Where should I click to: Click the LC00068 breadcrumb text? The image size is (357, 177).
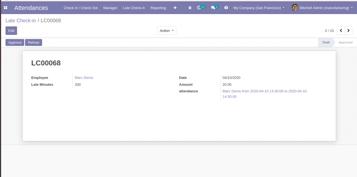(x=51, y=21)
